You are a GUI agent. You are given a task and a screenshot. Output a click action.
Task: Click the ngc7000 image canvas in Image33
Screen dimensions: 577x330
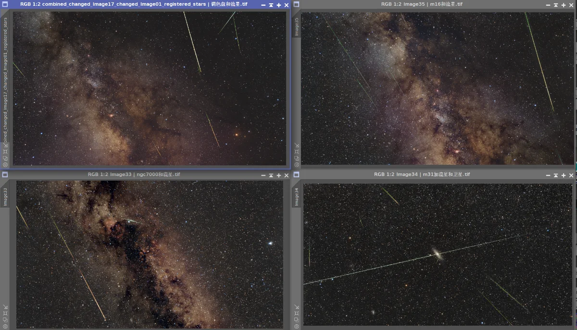click(x=150, y=255)
